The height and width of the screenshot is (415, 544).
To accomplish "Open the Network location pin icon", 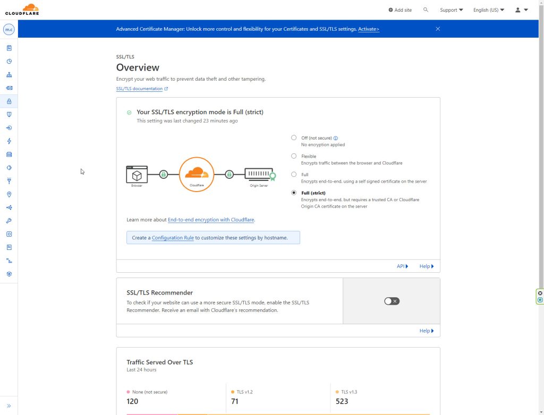I will coord(9,194).
